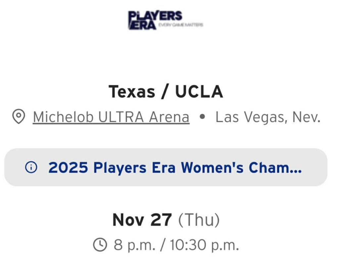This screenshot has height=260, width=339.
Task: Open the 2025 Players Era Women's banner
Action: [x=166, y=167]
